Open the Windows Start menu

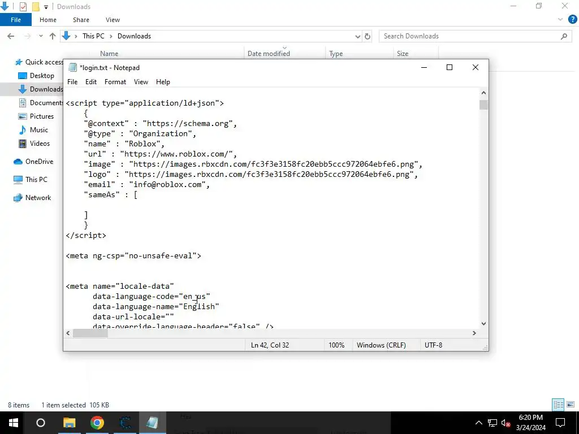(14, 423)
